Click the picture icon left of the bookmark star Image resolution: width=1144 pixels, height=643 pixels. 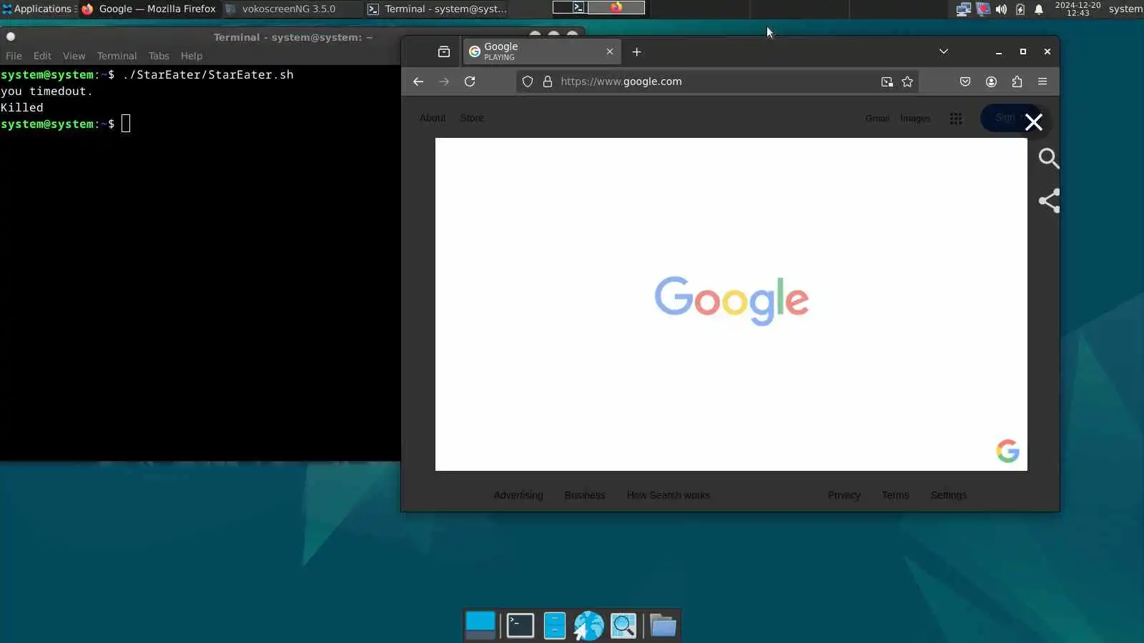pos(887,81)
